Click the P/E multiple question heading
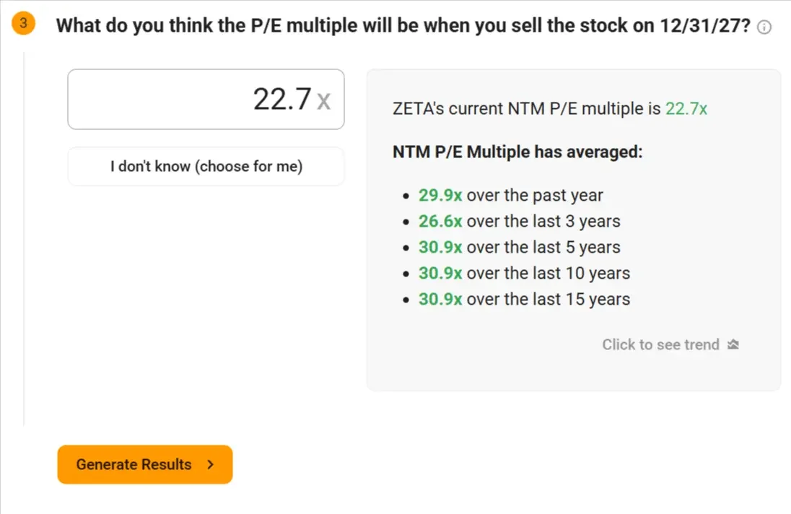 pos(403,25)
